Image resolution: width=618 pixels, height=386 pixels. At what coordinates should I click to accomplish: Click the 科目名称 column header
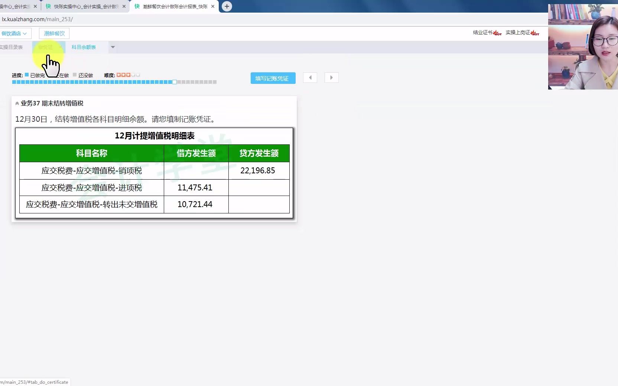pyautogui.click(x=92, y=153)
